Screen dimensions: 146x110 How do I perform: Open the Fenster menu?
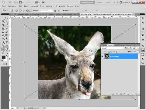click(70, 6)
